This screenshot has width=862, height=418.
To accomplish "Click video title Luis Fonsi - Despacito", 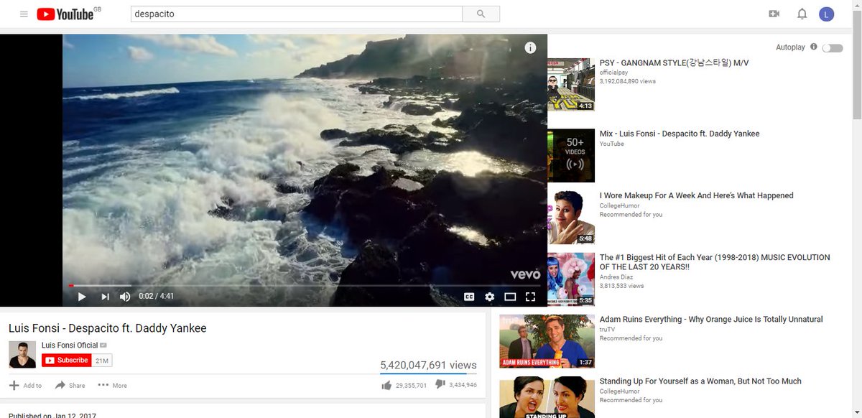I will coord(108,328).
